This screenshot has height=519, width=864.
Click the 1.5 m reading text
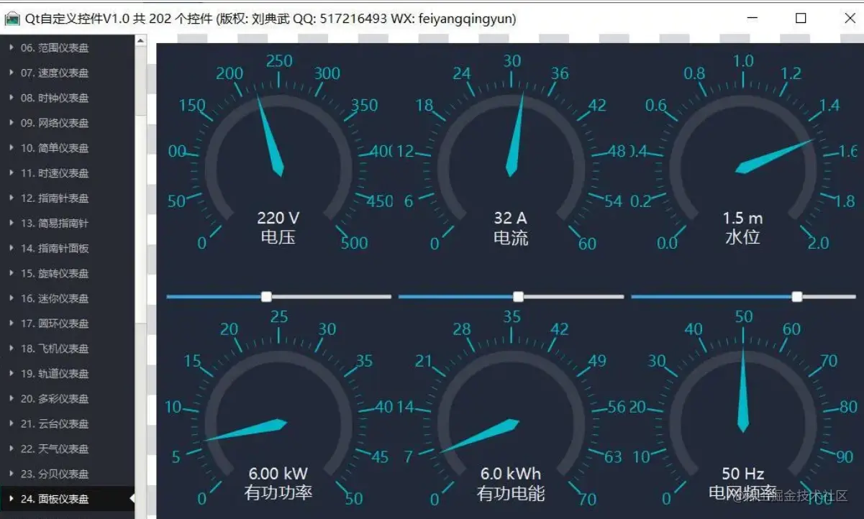(x=743, y=218)
